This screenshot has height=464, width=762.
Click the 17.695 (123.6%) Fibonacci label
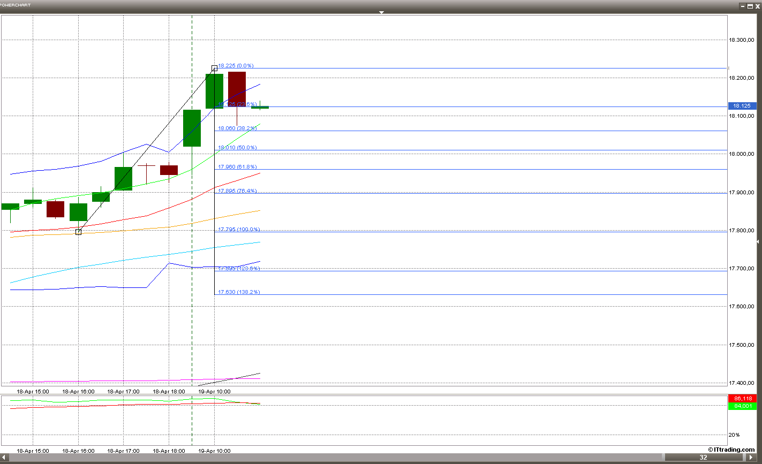point(238,268)
